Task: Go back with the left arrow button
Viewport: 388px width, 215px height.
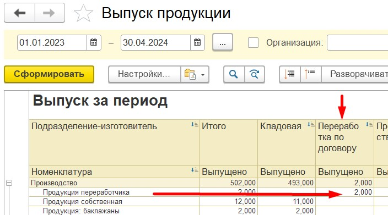Action: pyautogui.click(x=19, y=13)
